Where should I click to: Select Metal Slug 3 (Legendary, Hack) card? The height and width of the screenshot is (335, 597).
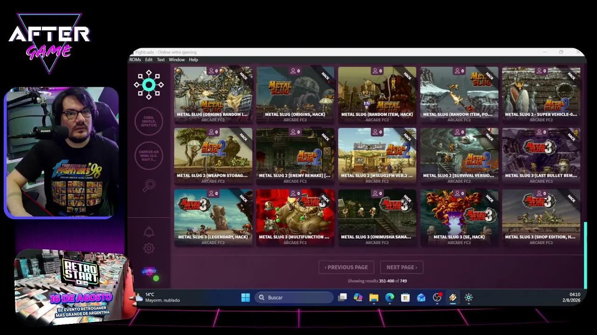click(x=213, y=218)
